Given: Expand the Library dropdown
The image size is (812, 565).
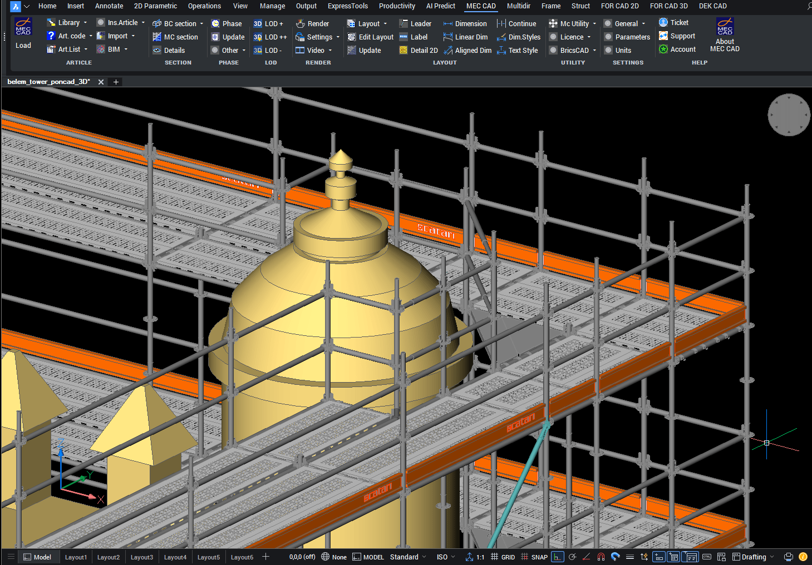Looking at the screenshot, I should (x=85, y=23).
